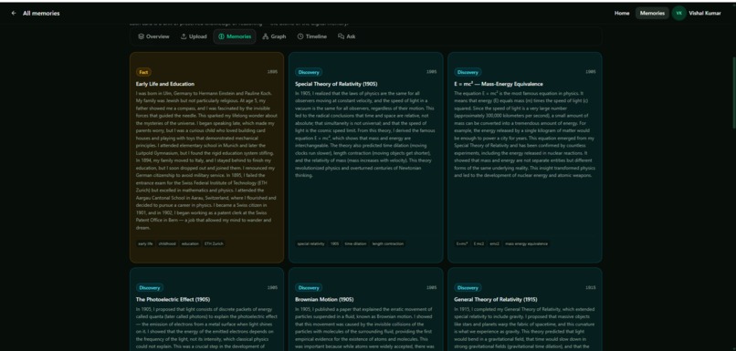Viewport: 736px width, 351px height.
Task: Click Discovery badge on E = mc² card
Action: (468, 72)
